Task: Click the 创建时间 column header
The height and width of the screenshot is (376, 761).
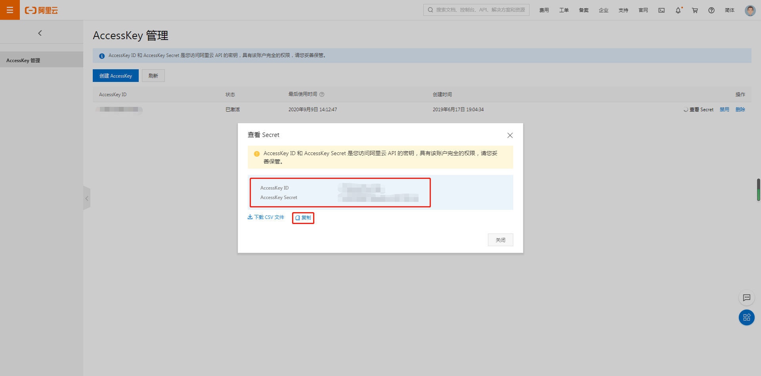Action: pyautogui.click(x=442, y=95)
